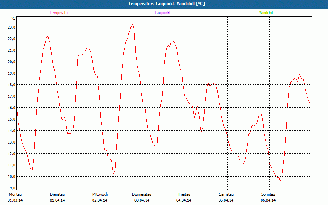This screenshot has height=205, width=328.
Task: Click the 19,0 y-axis value
Action: [x=12, y=73]
